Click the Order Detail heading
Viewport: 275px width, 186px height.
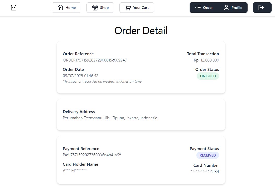pyautogui.click(x=141, y=31)
